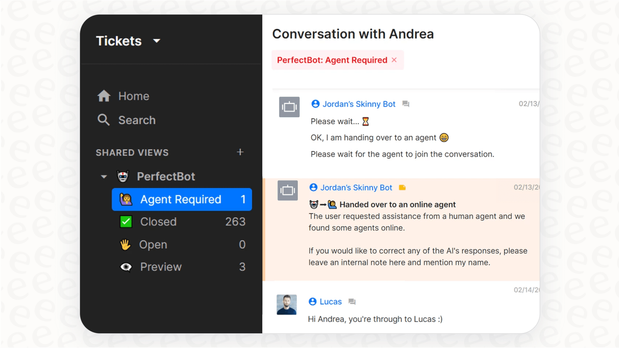The image size is (619, 348).
Task: Click the chat bubble icon next to Lucas
Action: pos(352,302)
